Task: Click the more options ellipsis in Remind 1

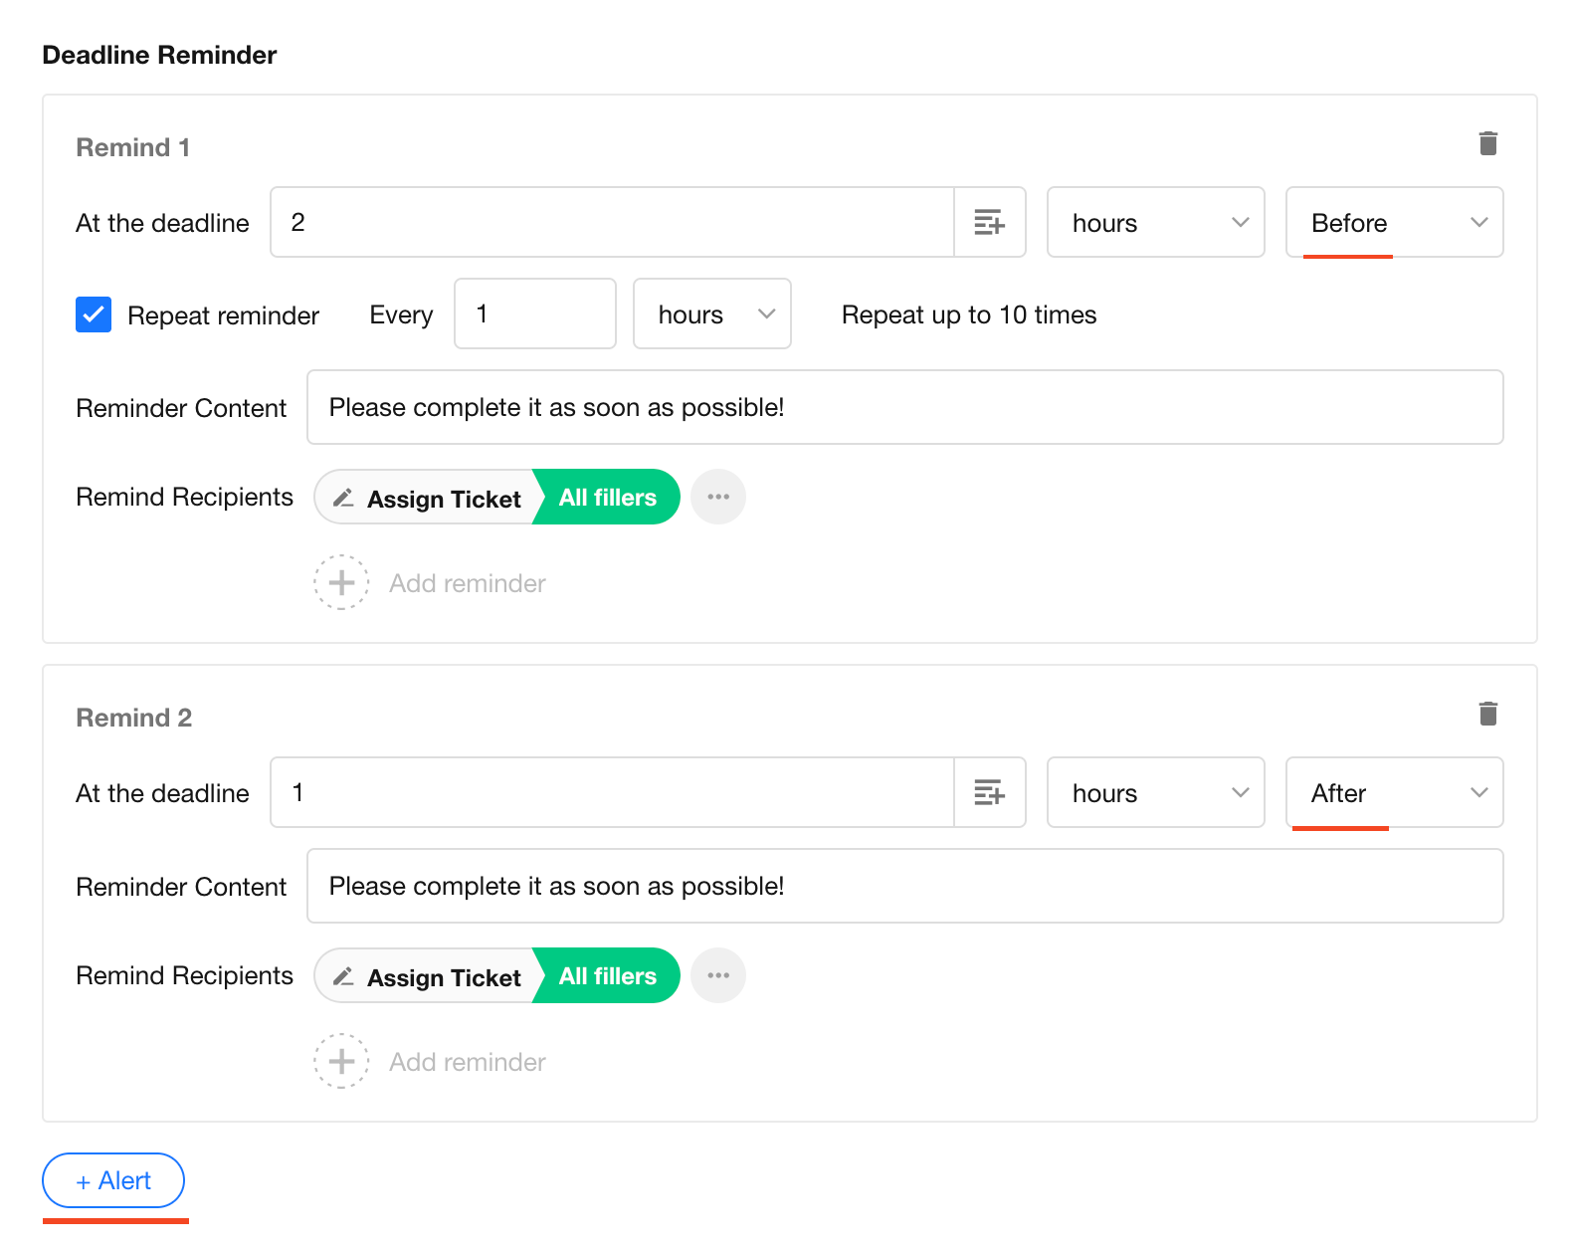Action: (718, 497)
